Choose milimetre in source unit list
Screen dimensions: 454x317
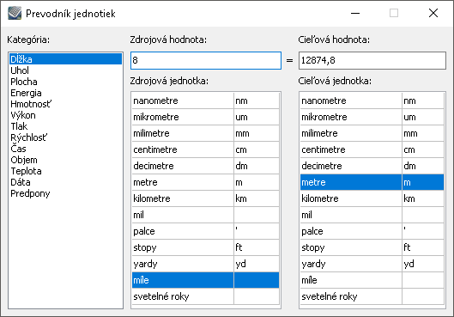(206, 133)
